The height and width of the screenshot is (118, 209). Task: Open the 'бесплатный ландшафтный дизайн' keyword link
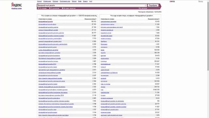coord(50,58)
